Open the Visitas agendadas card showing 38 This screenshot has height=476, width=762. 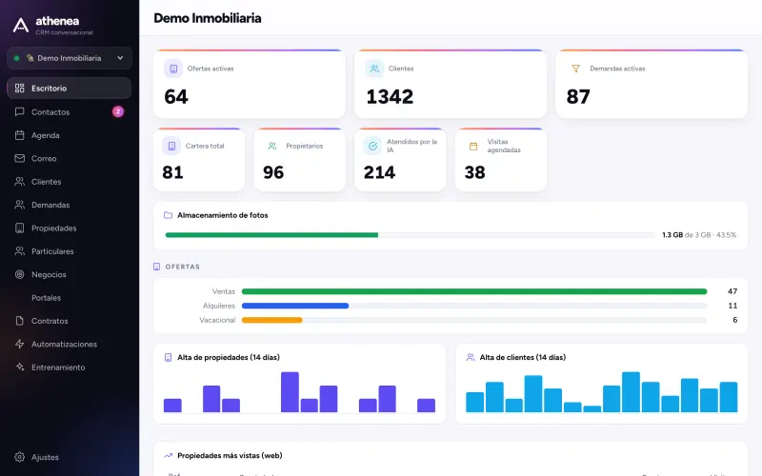pyautogui.click(x=501, y=160)
